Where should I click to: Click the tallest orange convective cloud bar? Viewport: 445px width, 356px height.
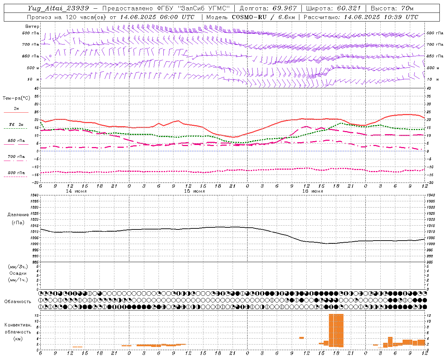coord(336,331)
